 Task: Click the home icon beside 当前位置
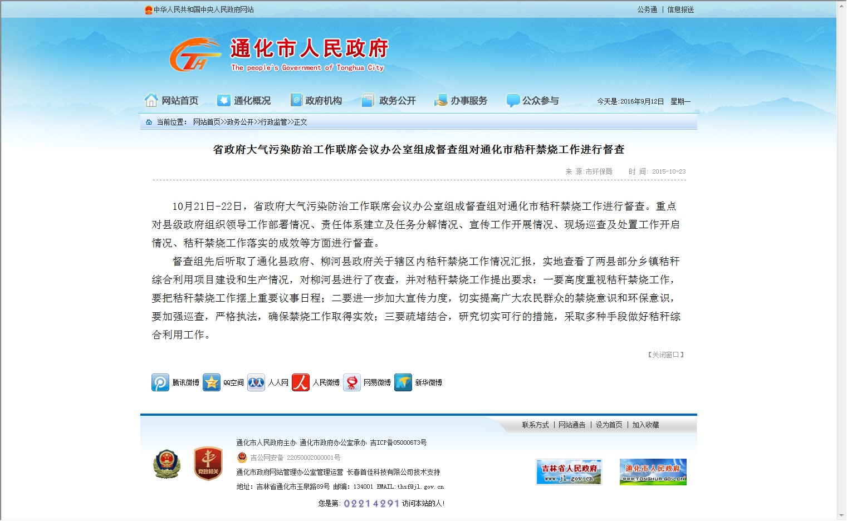pyautogui.click(x=149, y=122)
